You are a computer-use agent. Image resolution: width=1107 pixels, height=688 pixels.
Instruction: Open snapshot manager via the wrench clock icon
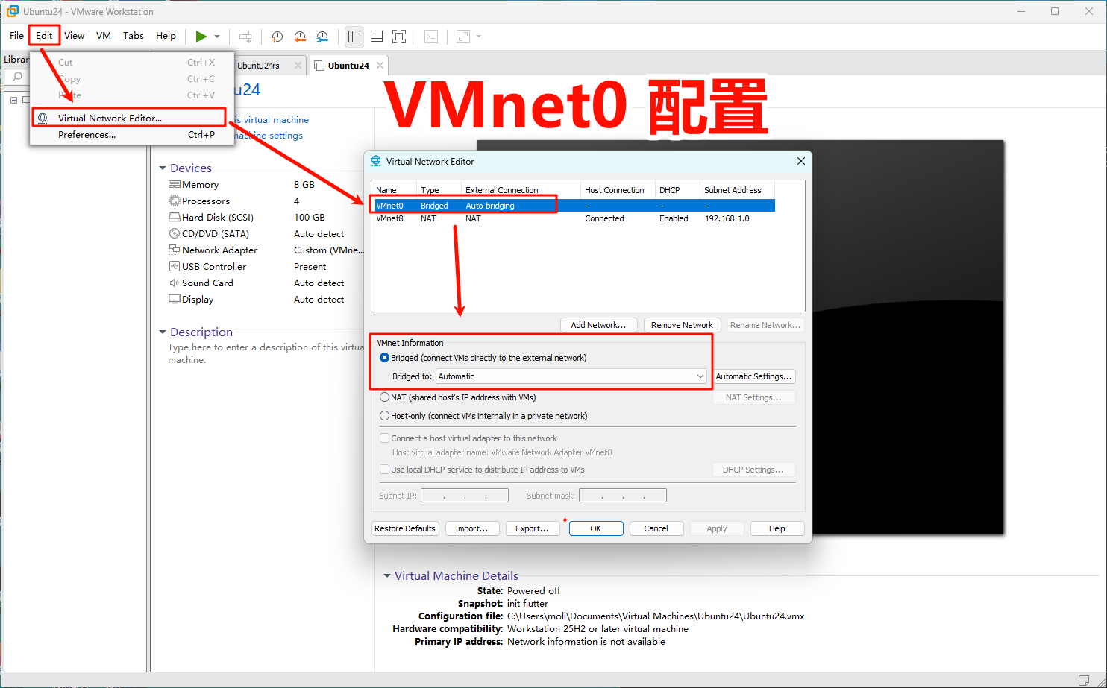(322, 36)
